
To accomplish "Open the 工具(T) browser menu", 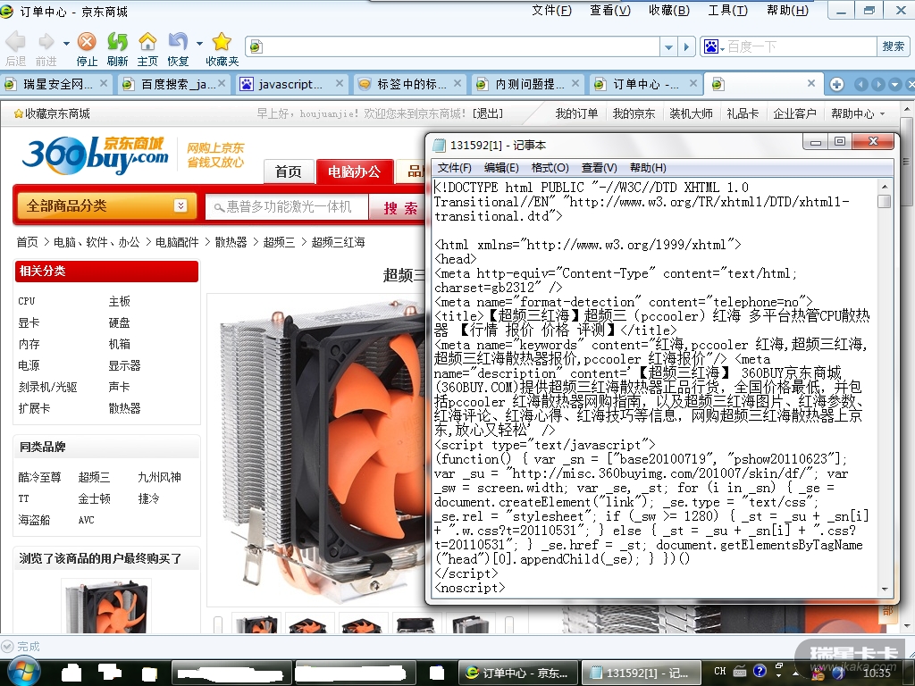I will 727,11.
